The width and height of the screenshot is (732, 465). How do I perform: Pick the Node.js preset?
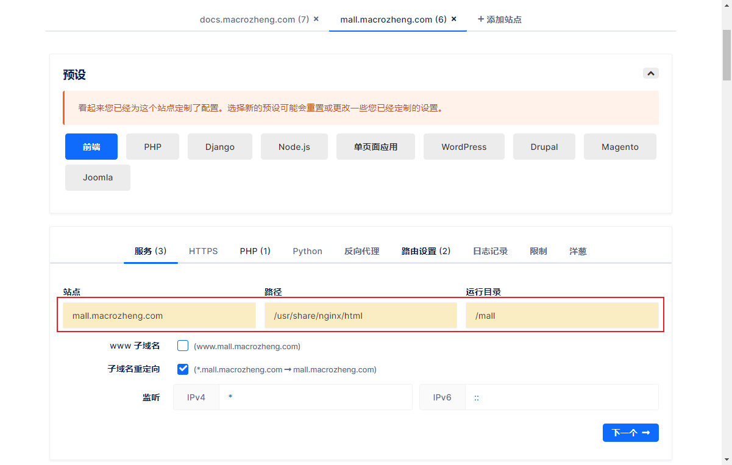[294, 147]
